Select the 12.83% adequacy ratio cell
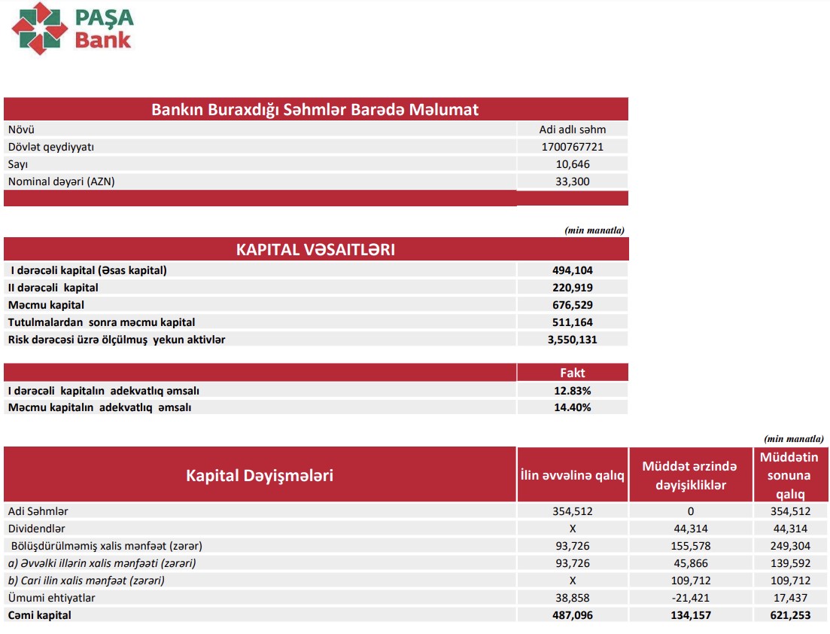Viewport: 830px width, 634px height. (x=572, y=391)
